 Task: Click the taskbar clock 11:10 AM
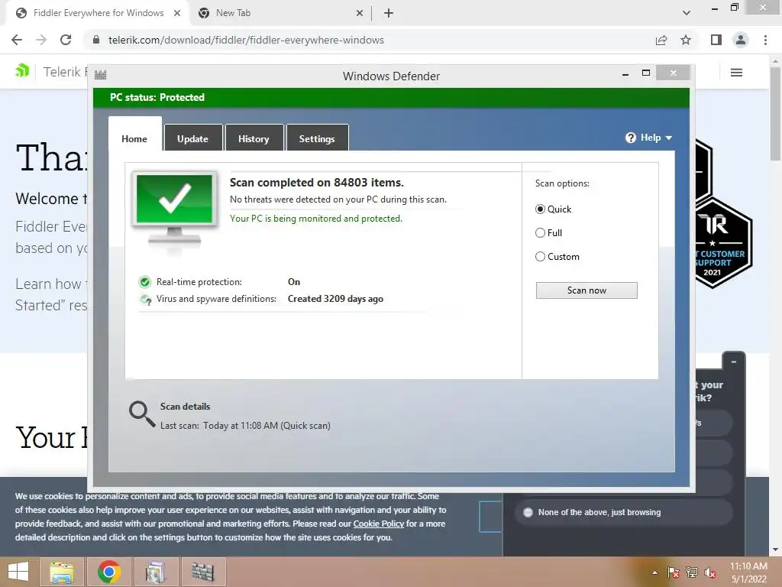tap(748, 566)
